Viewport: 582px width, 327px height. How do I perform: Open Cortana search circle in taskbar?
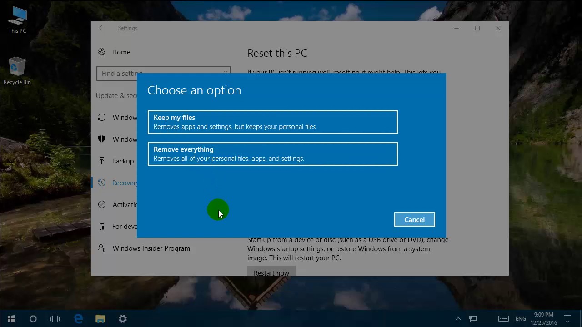(x=33, y=319)
